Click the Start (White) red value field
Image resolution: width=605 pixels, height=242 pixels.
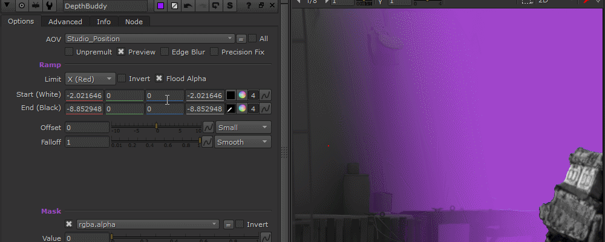[84, 96]
